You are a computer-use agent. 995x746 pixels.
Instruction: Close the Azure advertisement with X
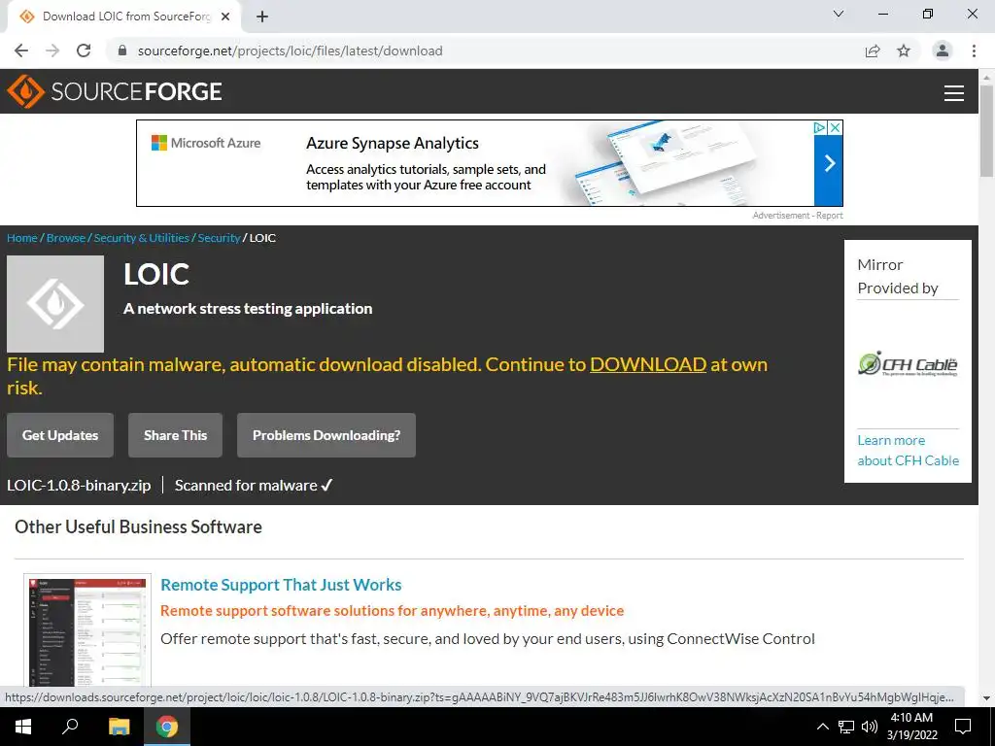click(836, 127)
